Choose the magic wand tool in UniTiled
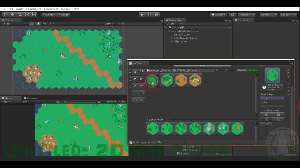The width and height of the screenshot is (300, 168). [x=142, y=72]
